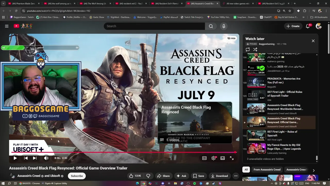Image resolution: width=330 pixels, height=186 pixels.
Task: Like the video with 137K likes
Action: click(135, 176)
